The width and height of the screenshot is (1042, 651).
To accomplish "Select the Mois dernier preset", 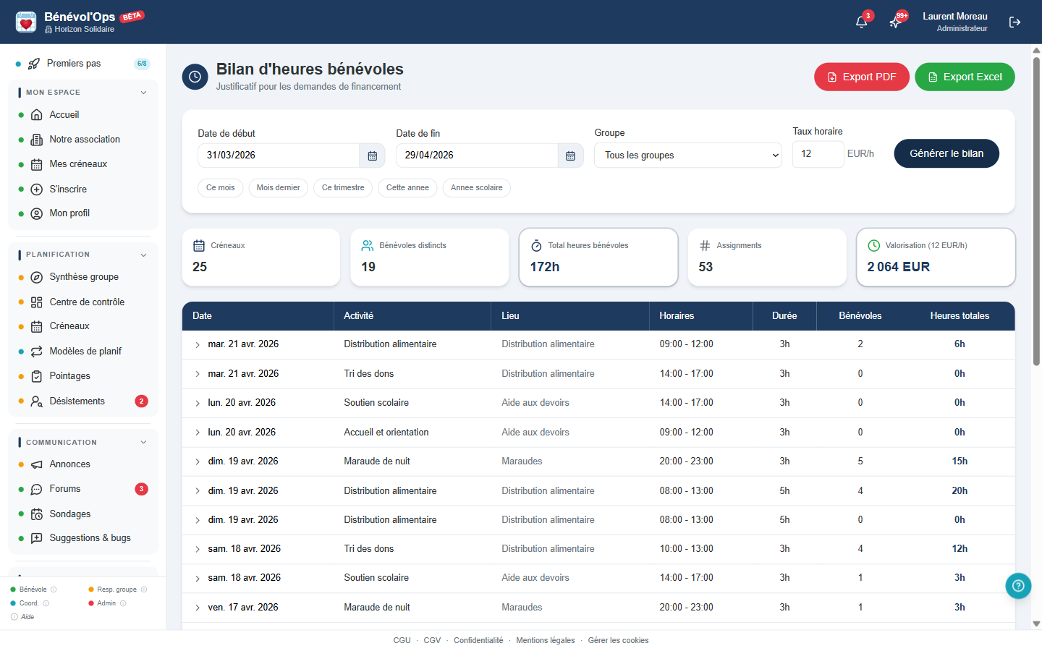I will pyautogui.click(x=278, y=188).
